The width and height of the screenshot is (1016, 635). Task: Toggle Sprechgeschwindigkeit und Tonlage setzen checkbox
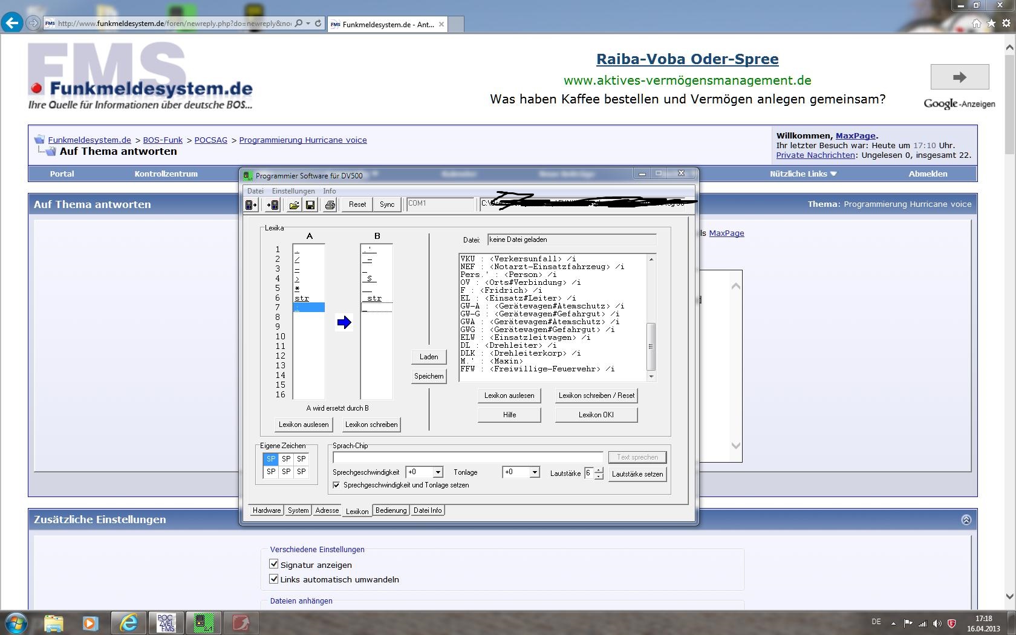(x=336, y=485)
